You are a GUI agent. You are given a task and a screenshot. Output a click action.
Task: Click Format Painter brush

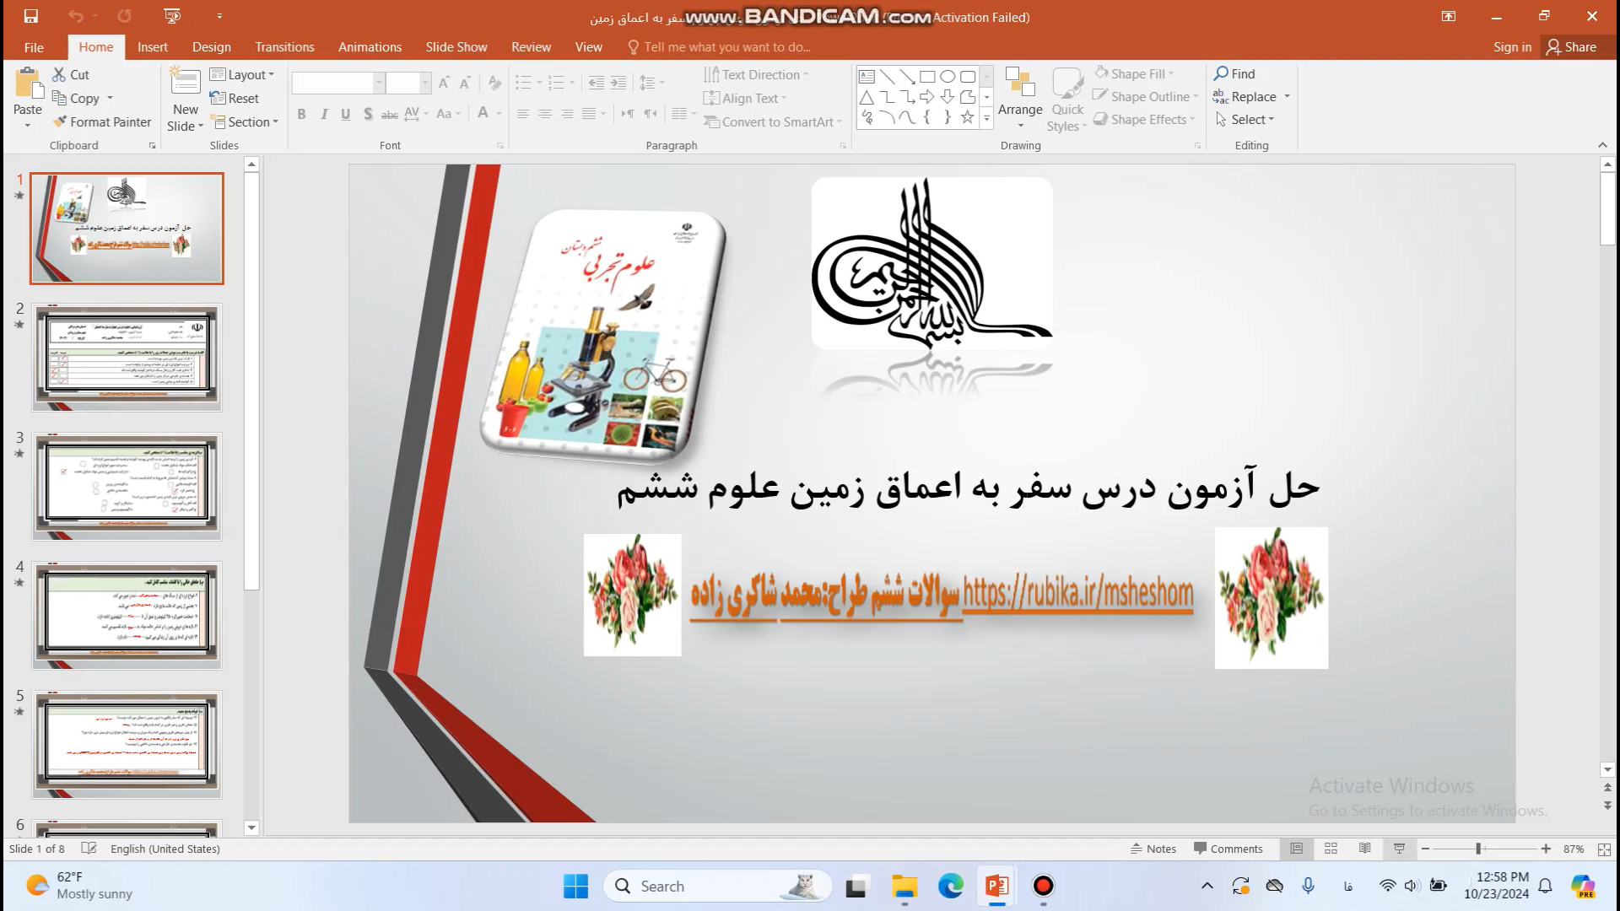[101, 121]
